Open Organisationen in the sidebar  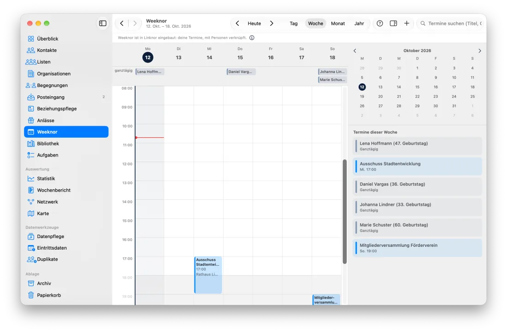point(66,74)
